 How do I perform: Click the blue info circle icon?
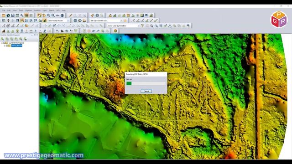pos(97,15)
